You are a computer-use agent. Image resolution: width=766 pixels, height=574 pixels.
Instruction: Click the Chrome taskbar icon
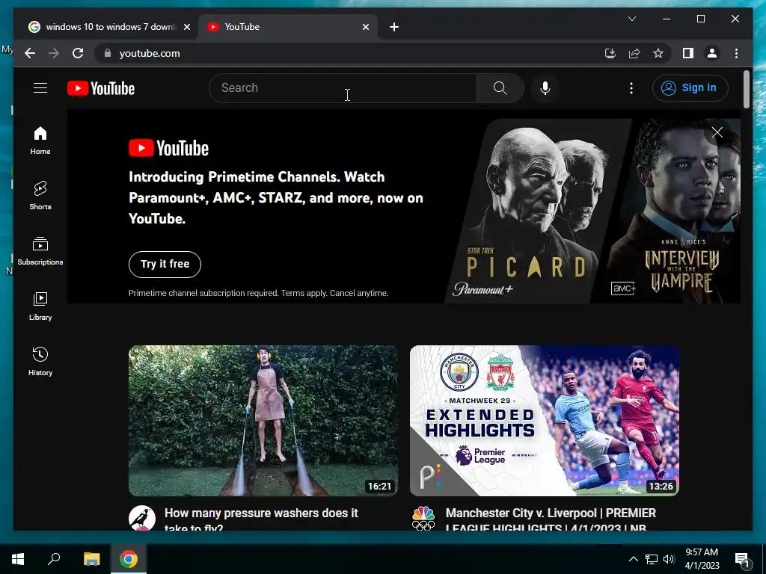129,559
